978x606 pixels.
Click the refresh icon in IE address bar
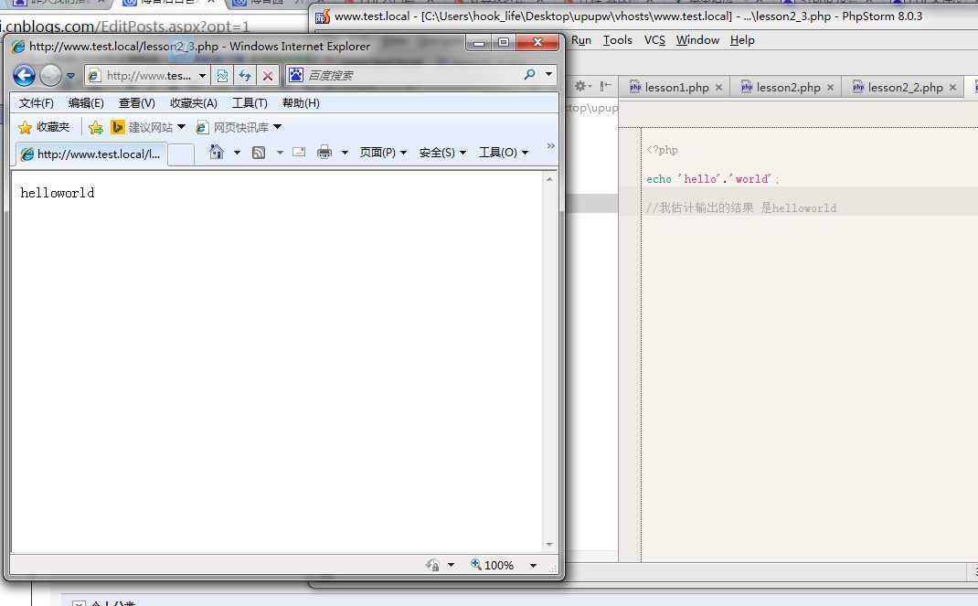tap(245, 76)
